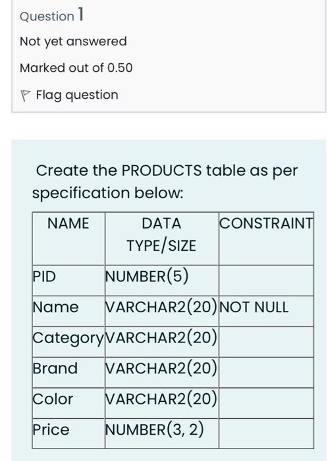Image resolution: width=328 pixels, height=461 pixels.
Task: Select the Question 1 heading
Action: [x=52, y=15]
